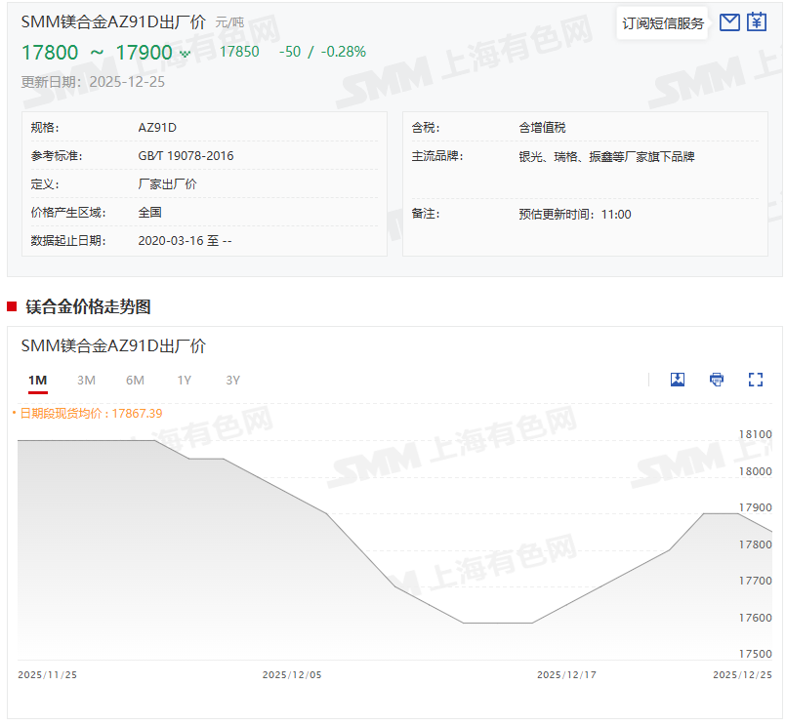This screenshot has height=726, width=786.
Task: Switch chart range to 1M
Action: (37, 381)
